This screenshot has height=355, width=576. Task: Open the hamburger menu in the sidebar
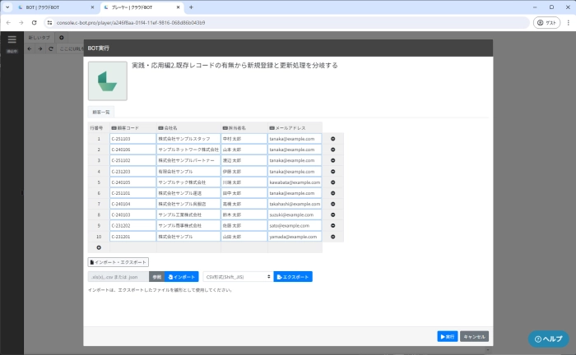tap(12, 39)
